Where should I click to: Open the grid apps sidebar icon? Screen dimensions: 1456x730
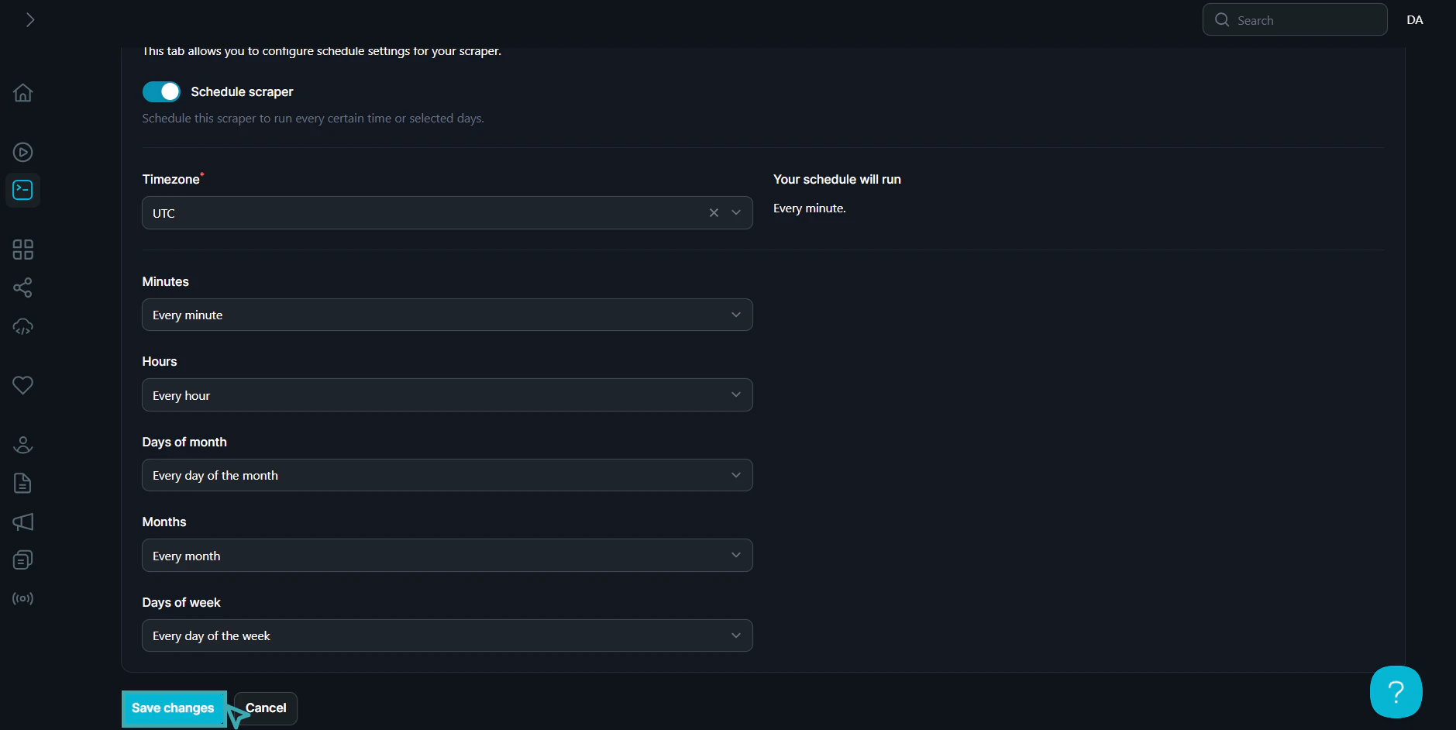pos(22,250)
